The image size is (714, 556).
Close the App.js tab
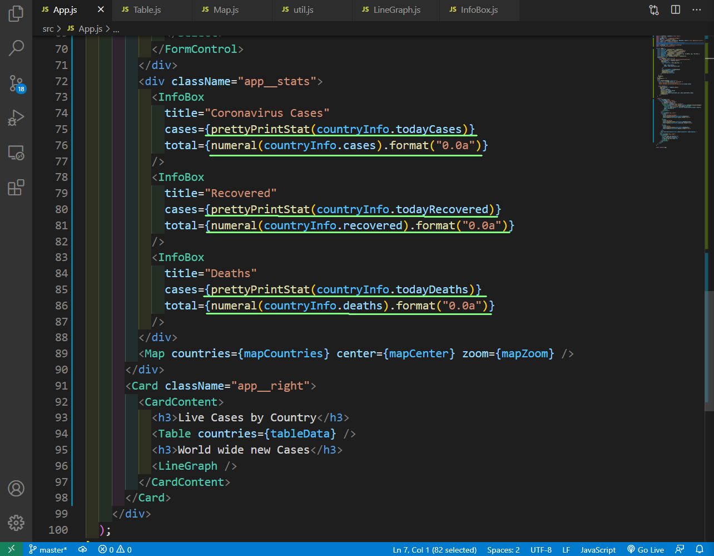101,10
